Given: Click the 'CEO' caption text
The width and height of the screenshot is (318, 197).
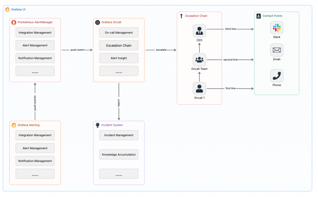Looking at the screenshot, I should pyautogui.click(x=199, y=40).
